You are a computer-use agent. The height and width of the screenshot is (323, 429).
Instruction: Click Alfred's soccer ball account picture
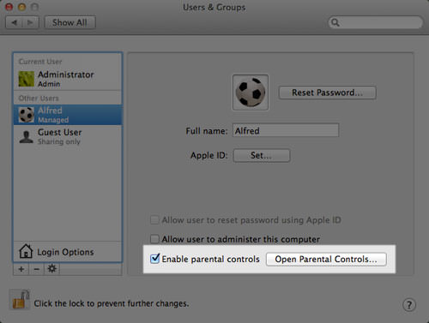point(251,93)
